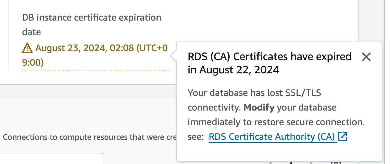390x164 pixels.
Task: Click the "immediately to restore secure connection" line
Action: 276,122
